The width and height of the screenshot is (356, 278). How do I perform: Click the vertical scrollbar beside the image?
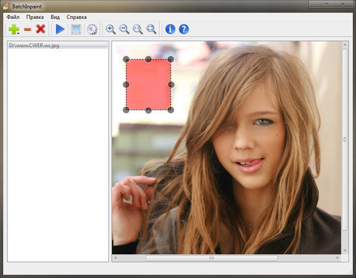(x=345, y=140)
